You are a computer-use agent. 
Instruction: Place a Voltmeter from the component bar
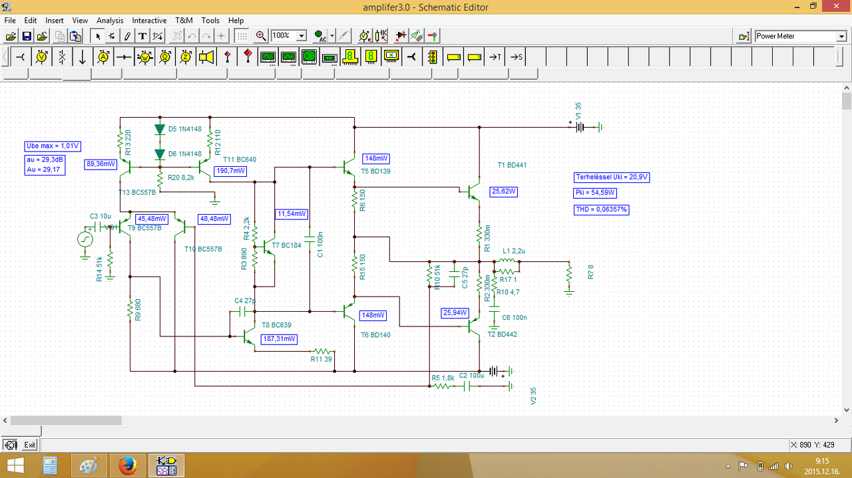click(x=41, y=57)
